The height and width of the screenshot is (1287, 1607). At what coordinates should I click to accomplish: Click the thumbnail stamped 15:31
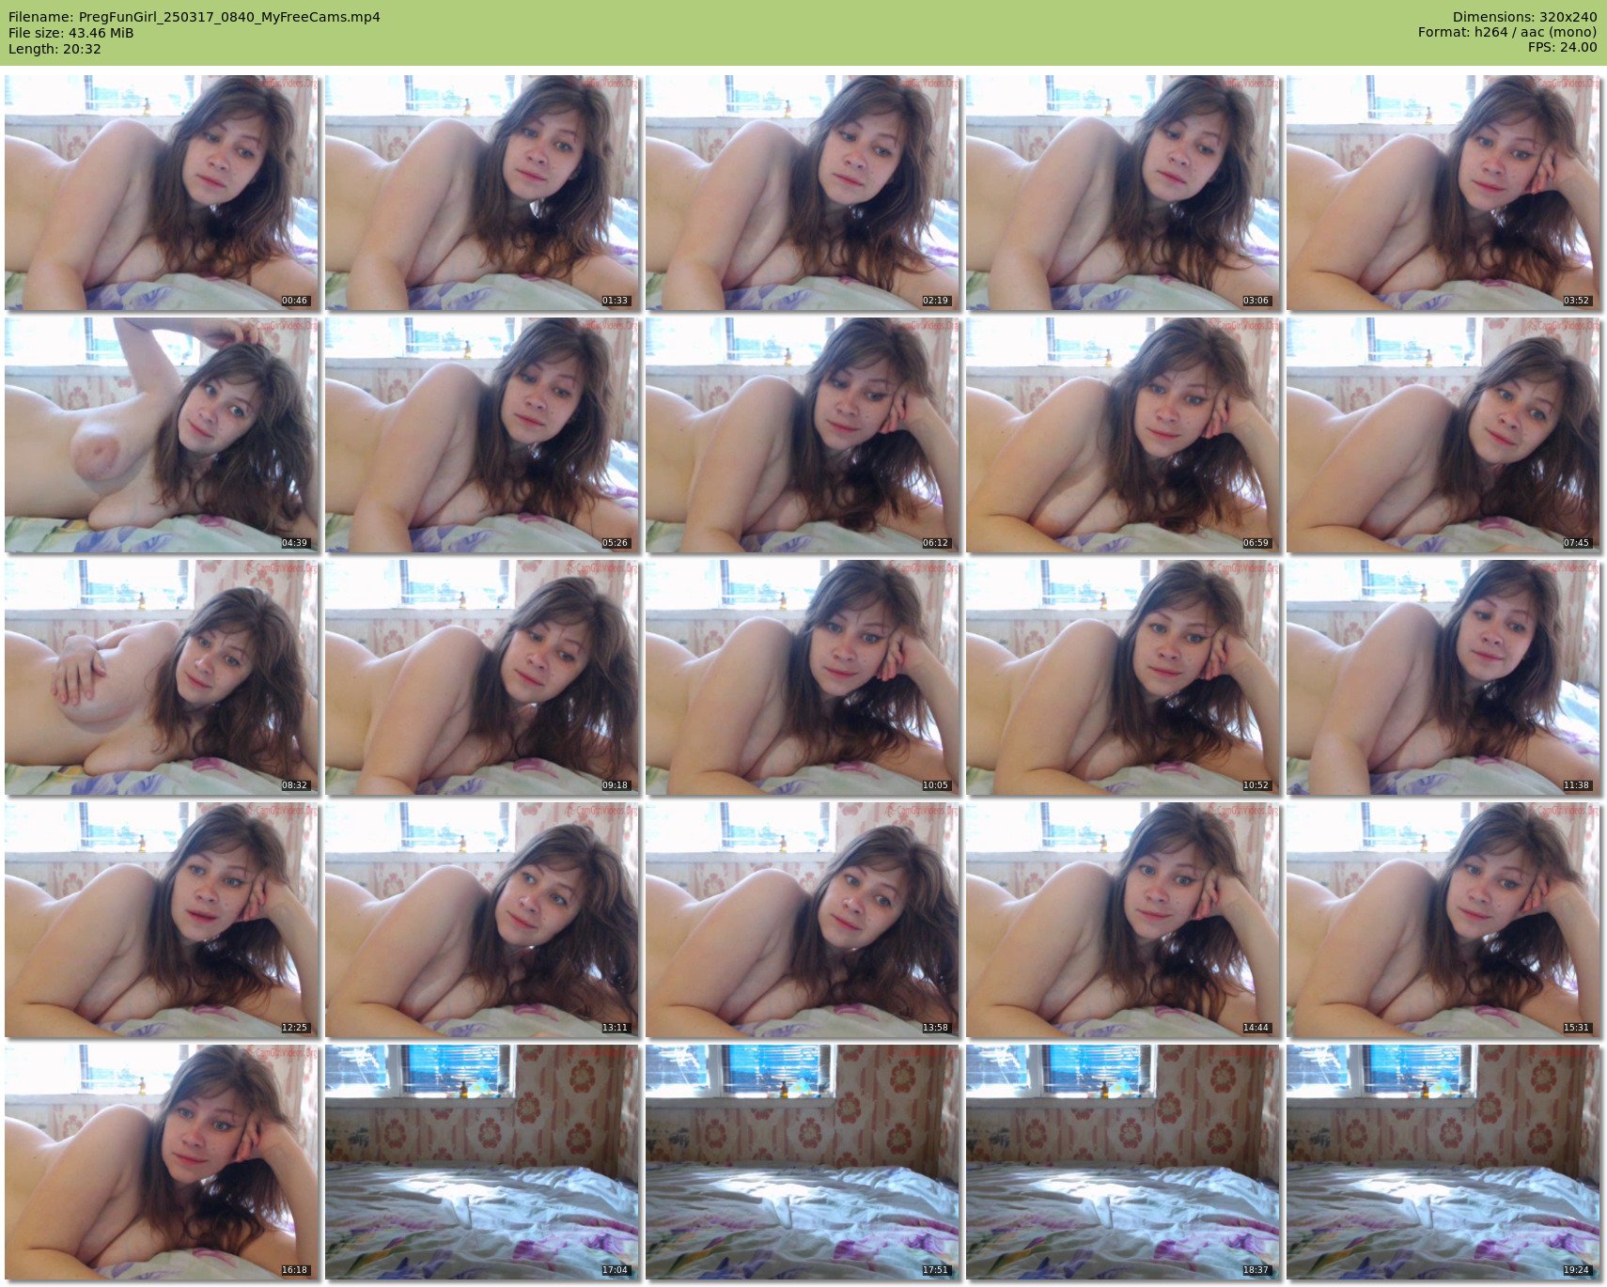click(x=1443, y=920)
